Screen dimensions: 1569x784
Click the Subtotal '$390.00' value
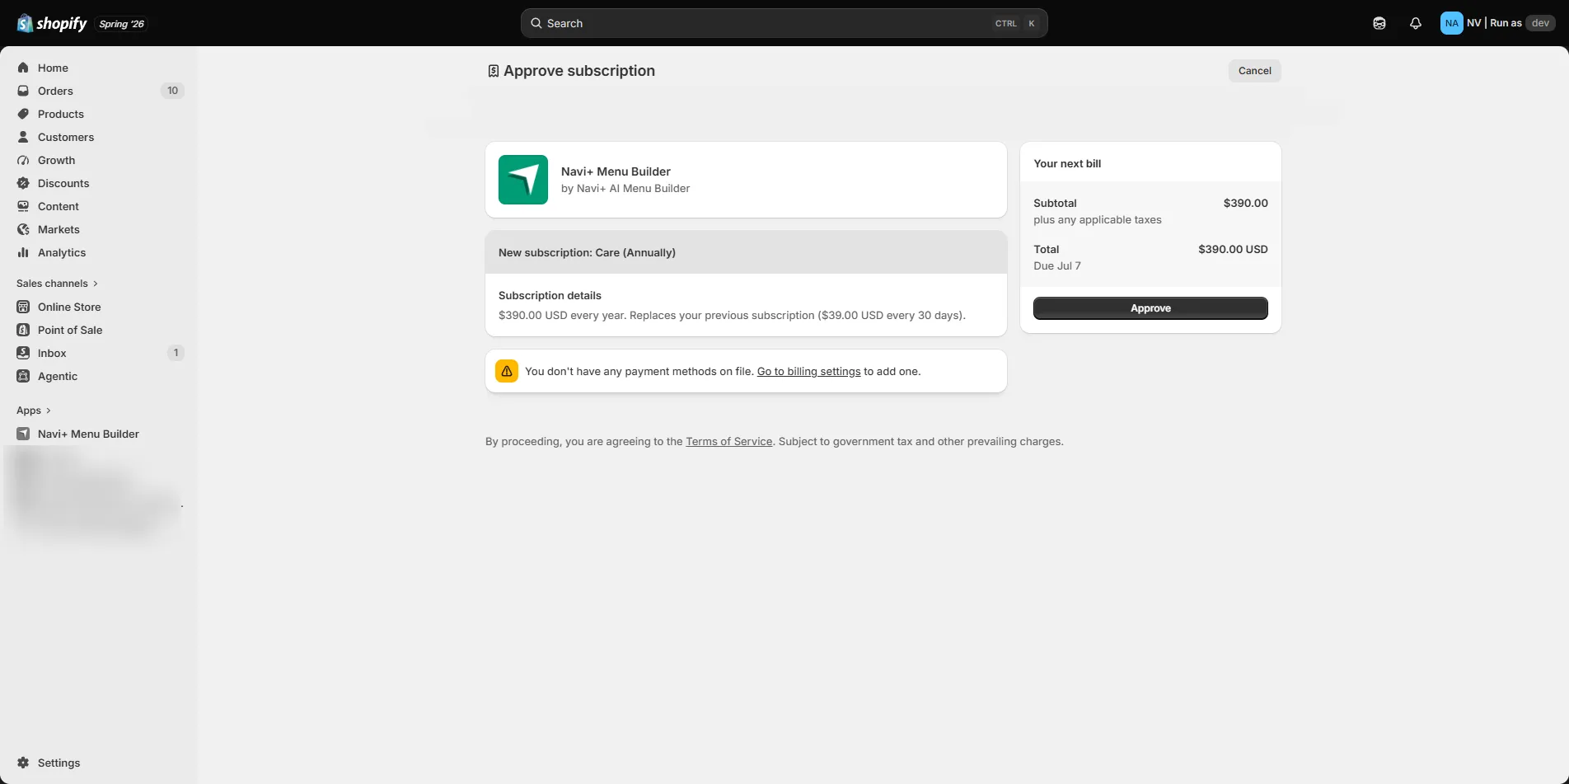[1245, 203]
